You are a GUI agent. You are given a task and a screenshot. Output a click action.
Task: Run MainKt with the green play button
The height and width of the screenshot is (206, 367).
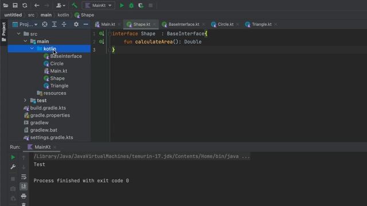(122, 5)
